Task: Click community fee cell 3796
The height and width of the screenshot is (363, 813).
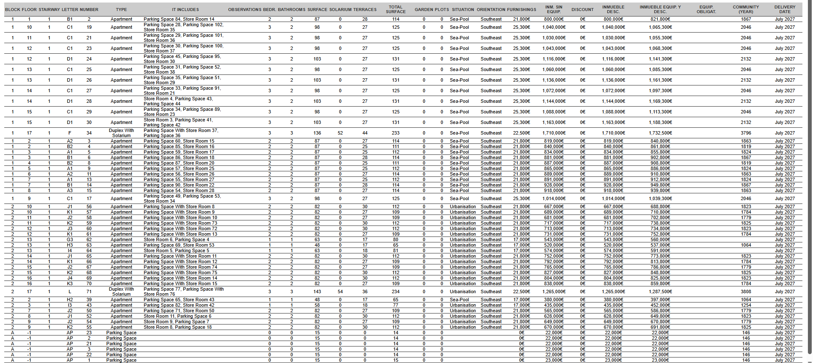Action: pyautogui.click(x=746, y=133)
